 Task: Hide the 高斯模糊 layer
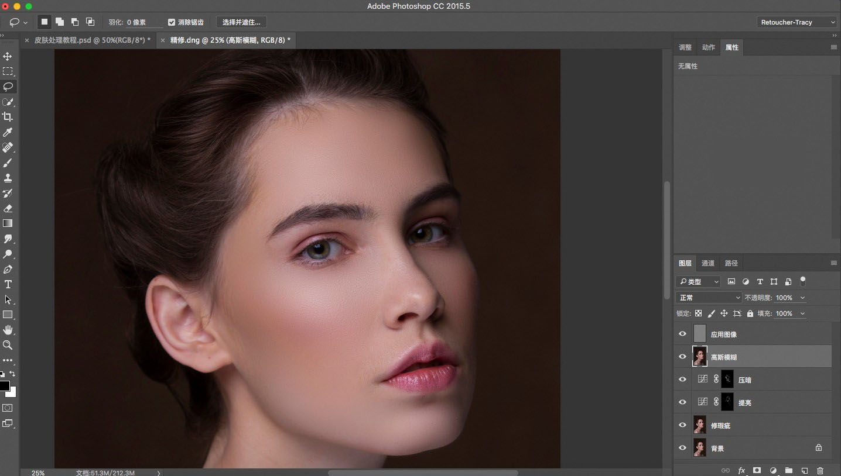(x=682, y=357)
